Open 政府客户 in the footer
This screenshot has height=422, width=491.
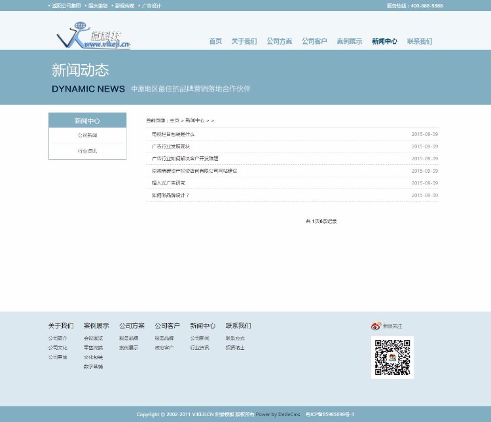click(x=164, y=348)
